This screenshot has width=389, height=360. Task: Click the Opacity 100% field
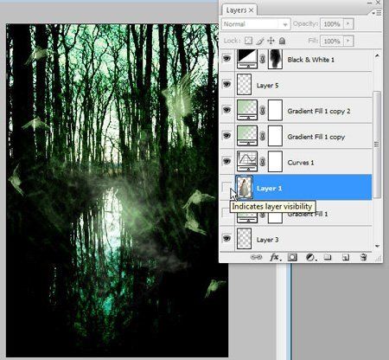click(332, 23)
